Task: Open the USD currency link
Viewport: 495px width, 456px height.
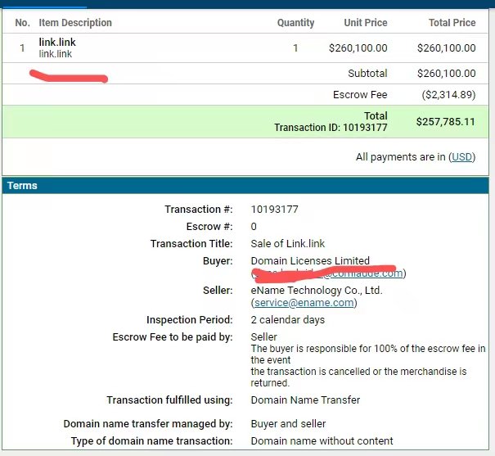Action: pyautogui.click(x=461, y=157)
